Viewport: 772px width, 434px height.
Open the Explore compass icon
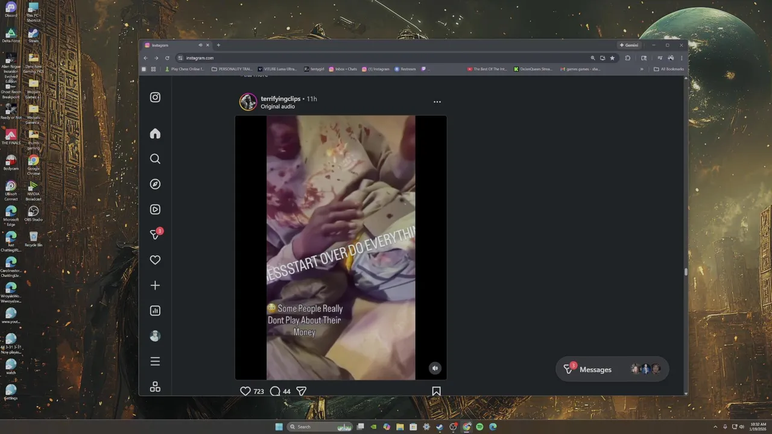pyautogui.click(x=155, y=184)
